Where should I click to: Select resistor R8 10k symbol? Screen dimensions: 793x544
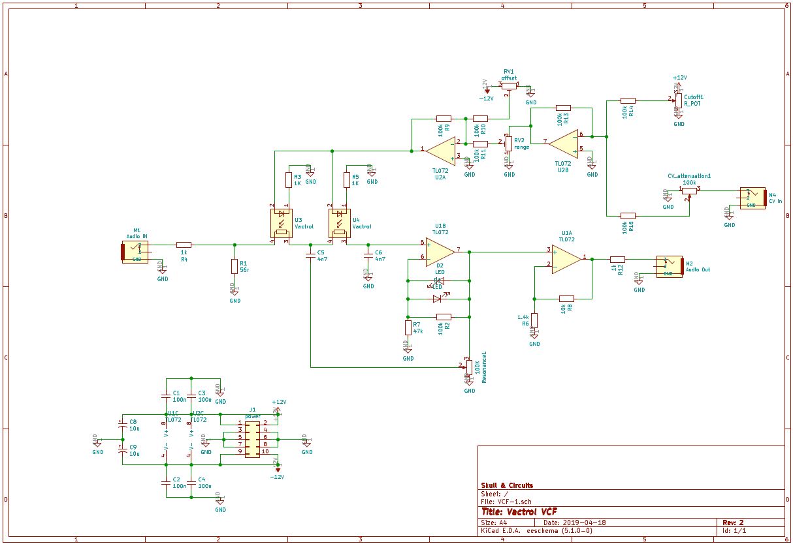click(566, 299)
